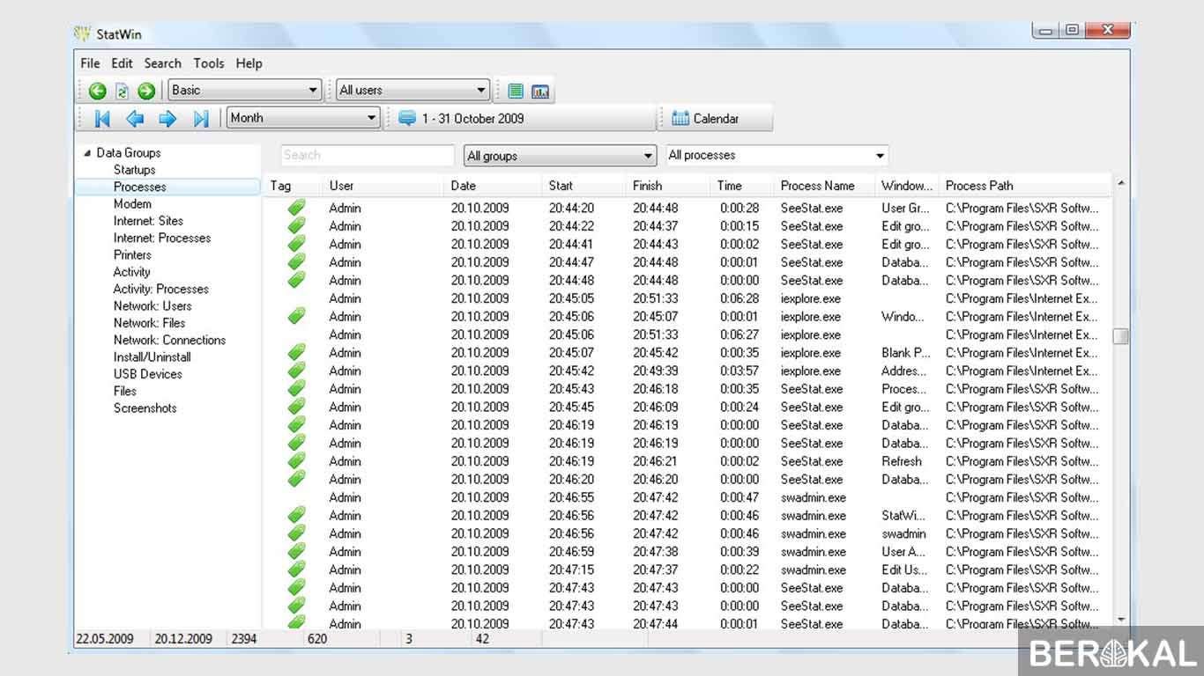Jump to the last period
The width and height of the screenshot is (1204, 676).
201,119
